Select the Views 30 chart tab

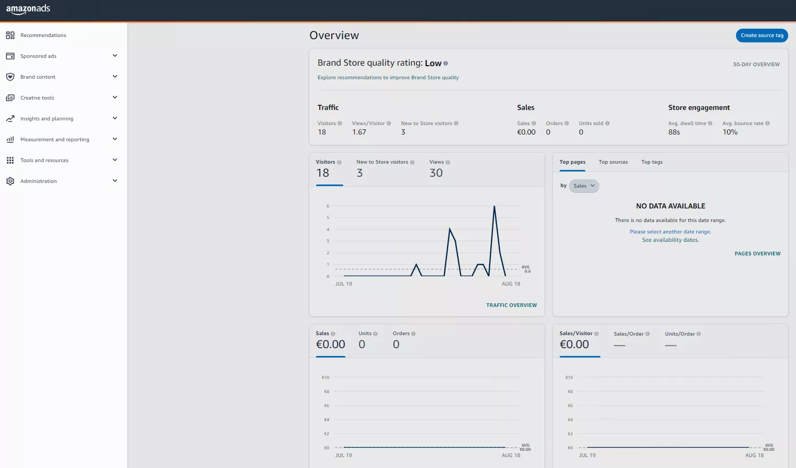pyautogui.click(x=440, y=169)
